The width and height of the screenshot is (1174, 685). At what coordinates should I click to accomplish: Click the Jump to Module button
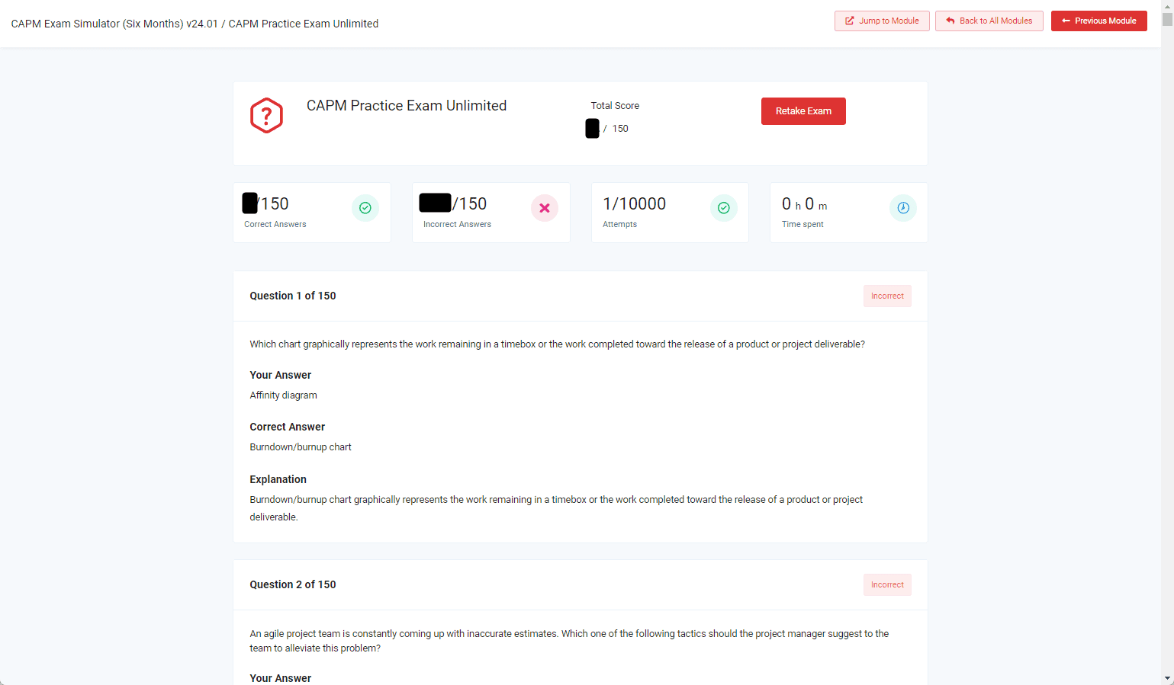882,21
